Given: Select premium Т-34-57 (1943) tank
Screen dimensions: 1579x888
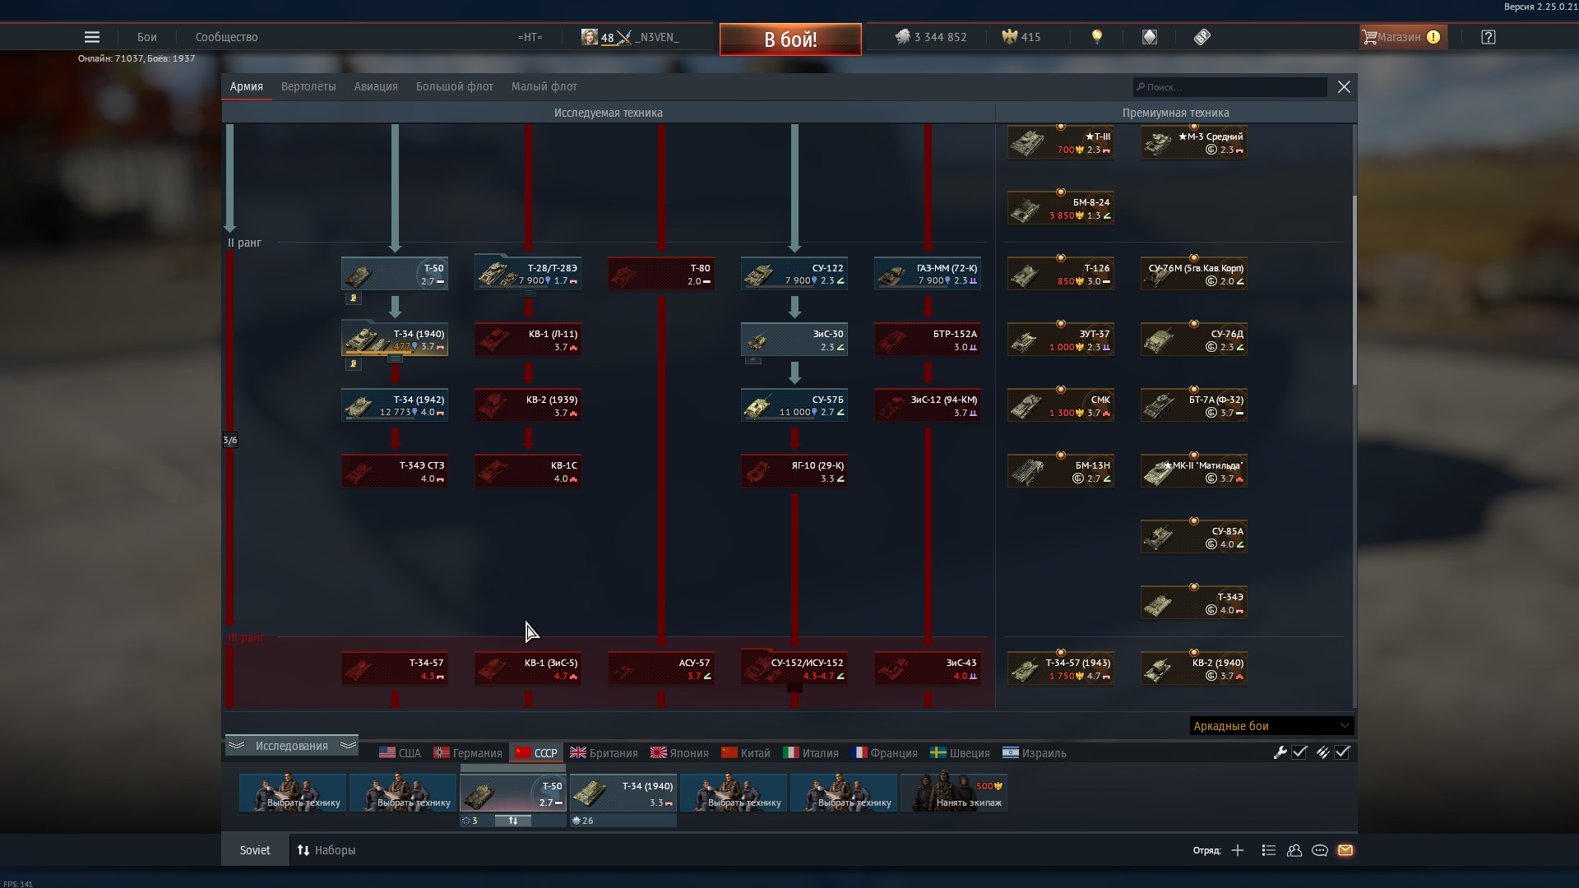Looking at the screenshot, I should [1061, 668].
